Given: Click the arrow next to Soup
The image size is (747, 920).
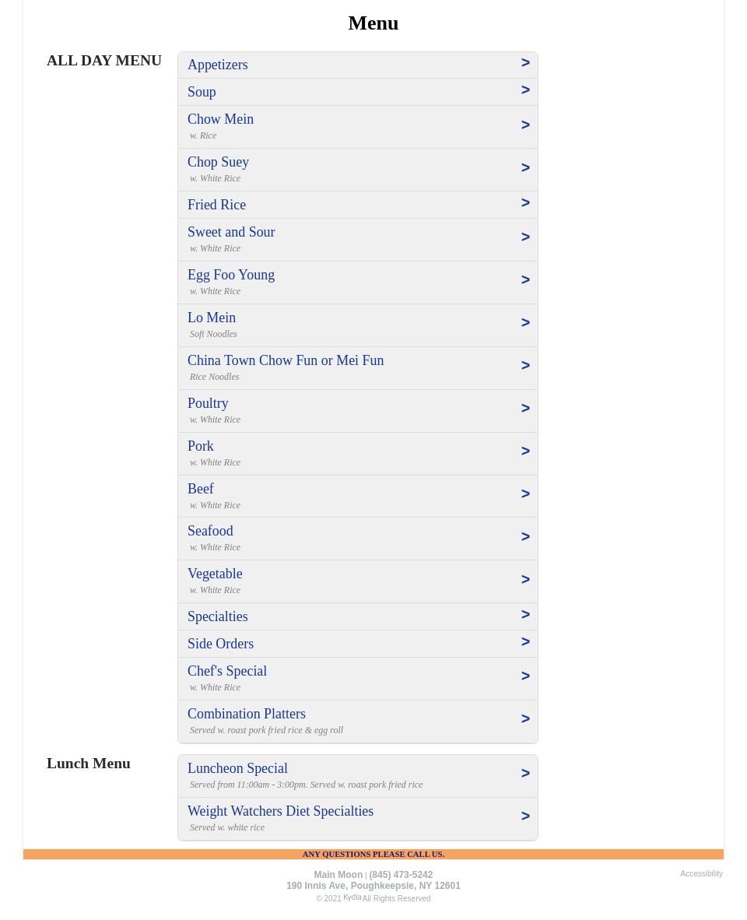Looking at the screenshot, I should pos(525,90).
